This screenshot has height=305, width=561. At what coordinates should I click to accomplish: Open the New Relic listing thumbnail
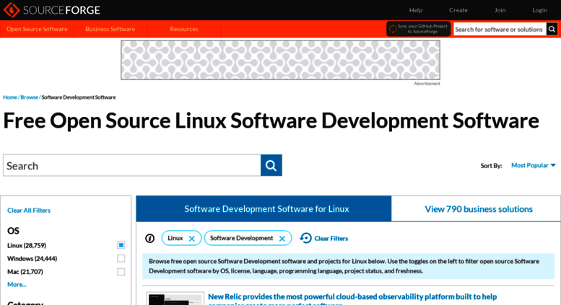(175, 299)
